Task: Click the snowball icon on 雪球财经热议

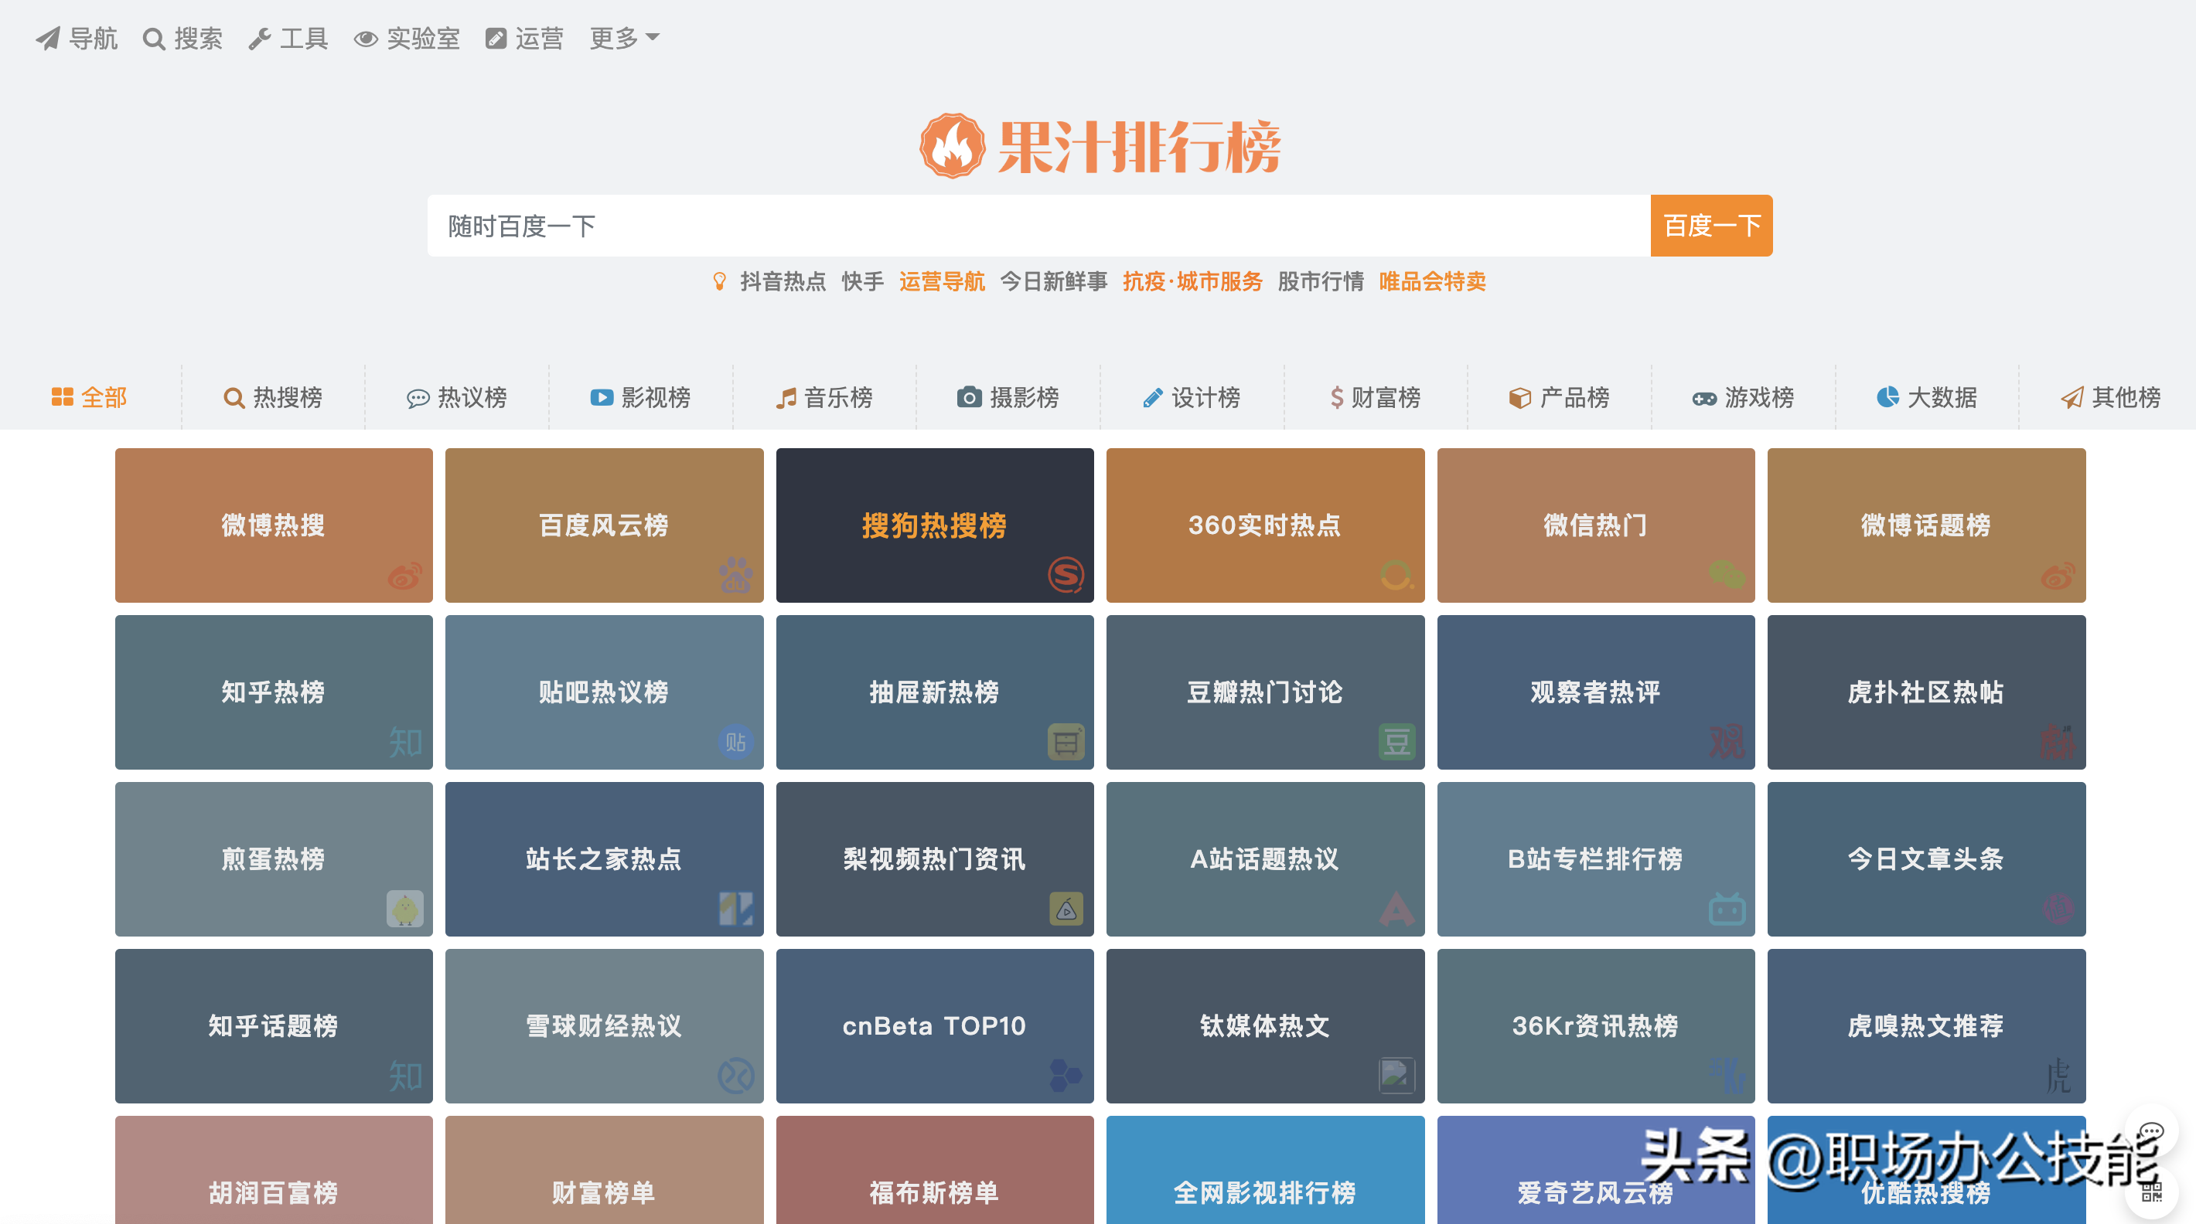Action: (x=735, y=1076)
